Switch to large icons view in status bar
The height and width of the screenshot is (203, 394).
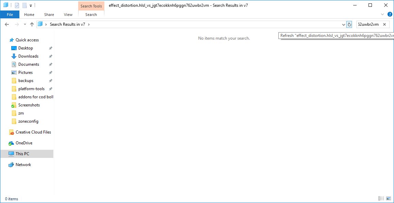(x=389, y=199)
